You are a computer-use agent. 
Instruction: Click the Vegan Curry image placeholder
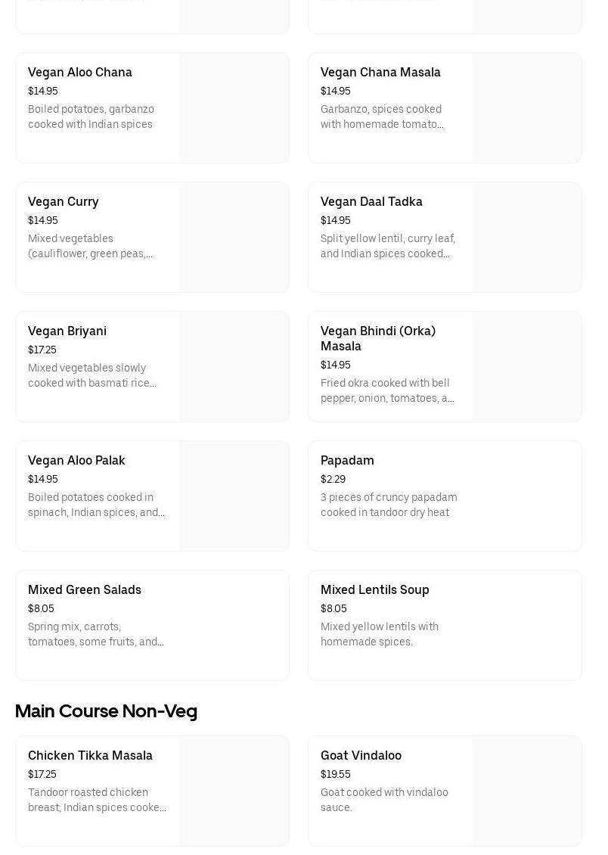click(234, 238)
